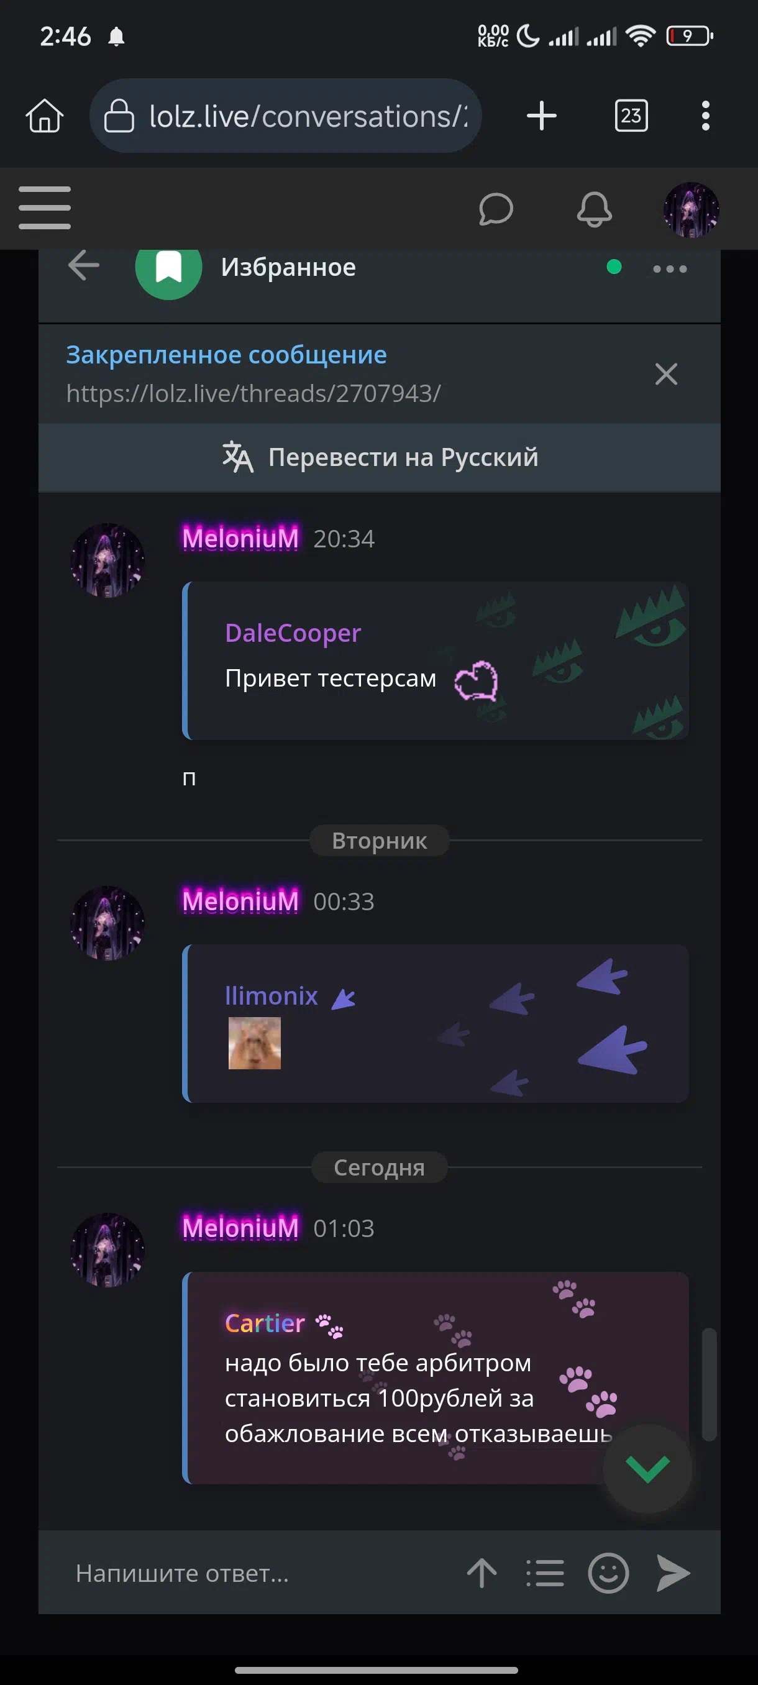The height and width of the screenshot is (1685, 758).
Task: Open the formatting list icon in reply bar
Action: click(545, 1573)
